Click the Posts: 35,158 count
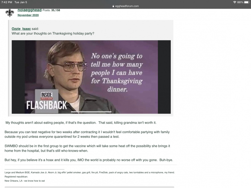The image size is (251, 188). pyautogui.click(x=51, y=10)
